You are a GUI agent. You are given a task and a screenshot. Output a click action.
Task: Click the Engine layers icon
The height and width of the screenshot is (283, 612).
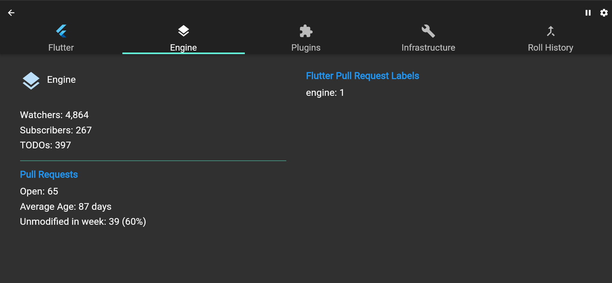click(x=183, y=31)
